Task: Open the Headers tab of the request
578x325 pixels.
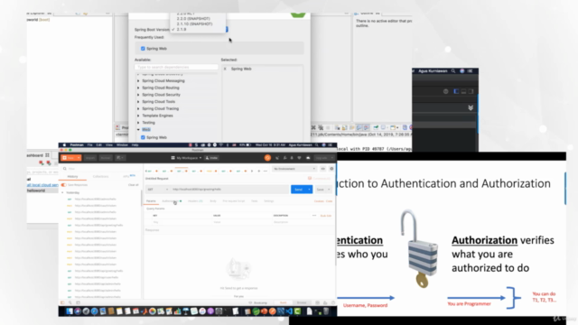Action: [x=195, y=201]
